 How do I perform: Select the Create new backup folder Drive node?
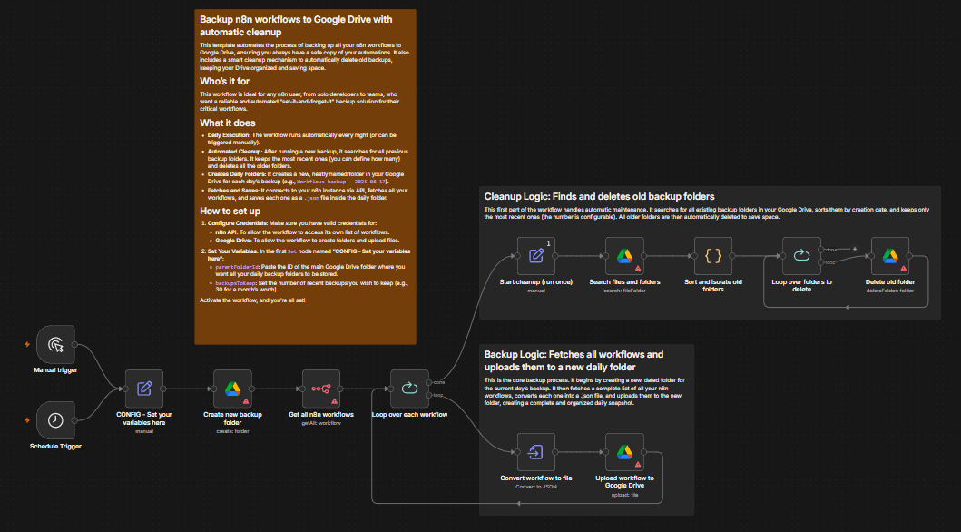tap(232, 389)
